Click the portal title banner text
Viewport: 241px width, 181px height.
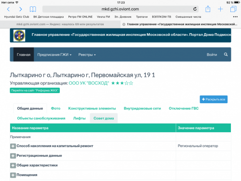tap(131, 35)
